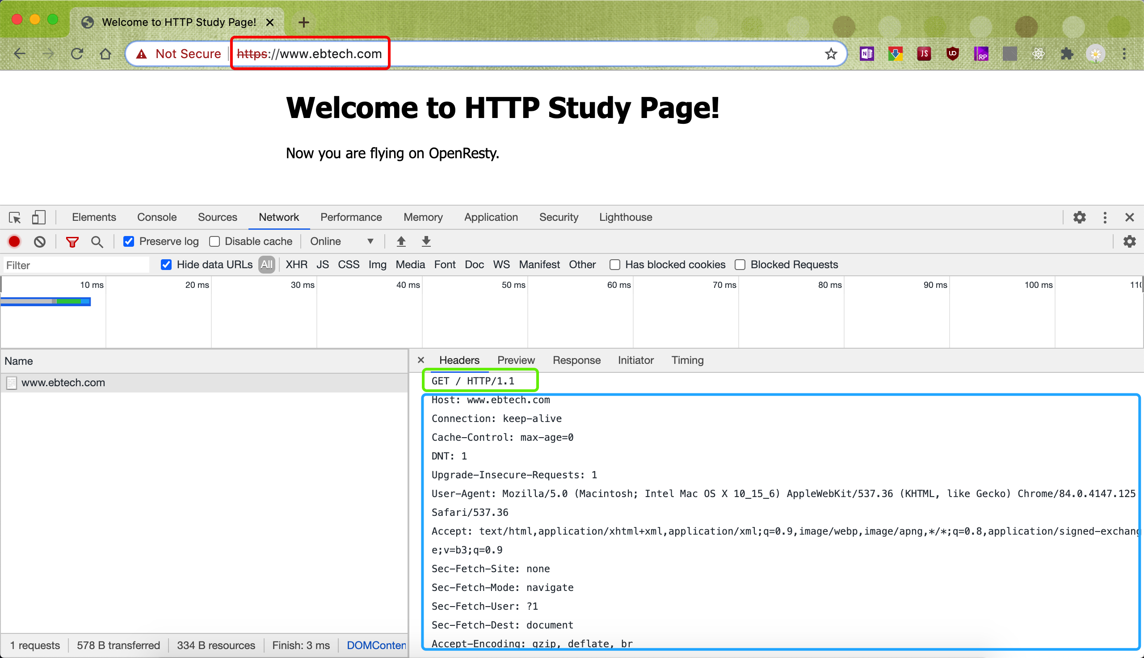
Task: Open Chrome's three-dot menu
Action: click(x=1124, y=54)
